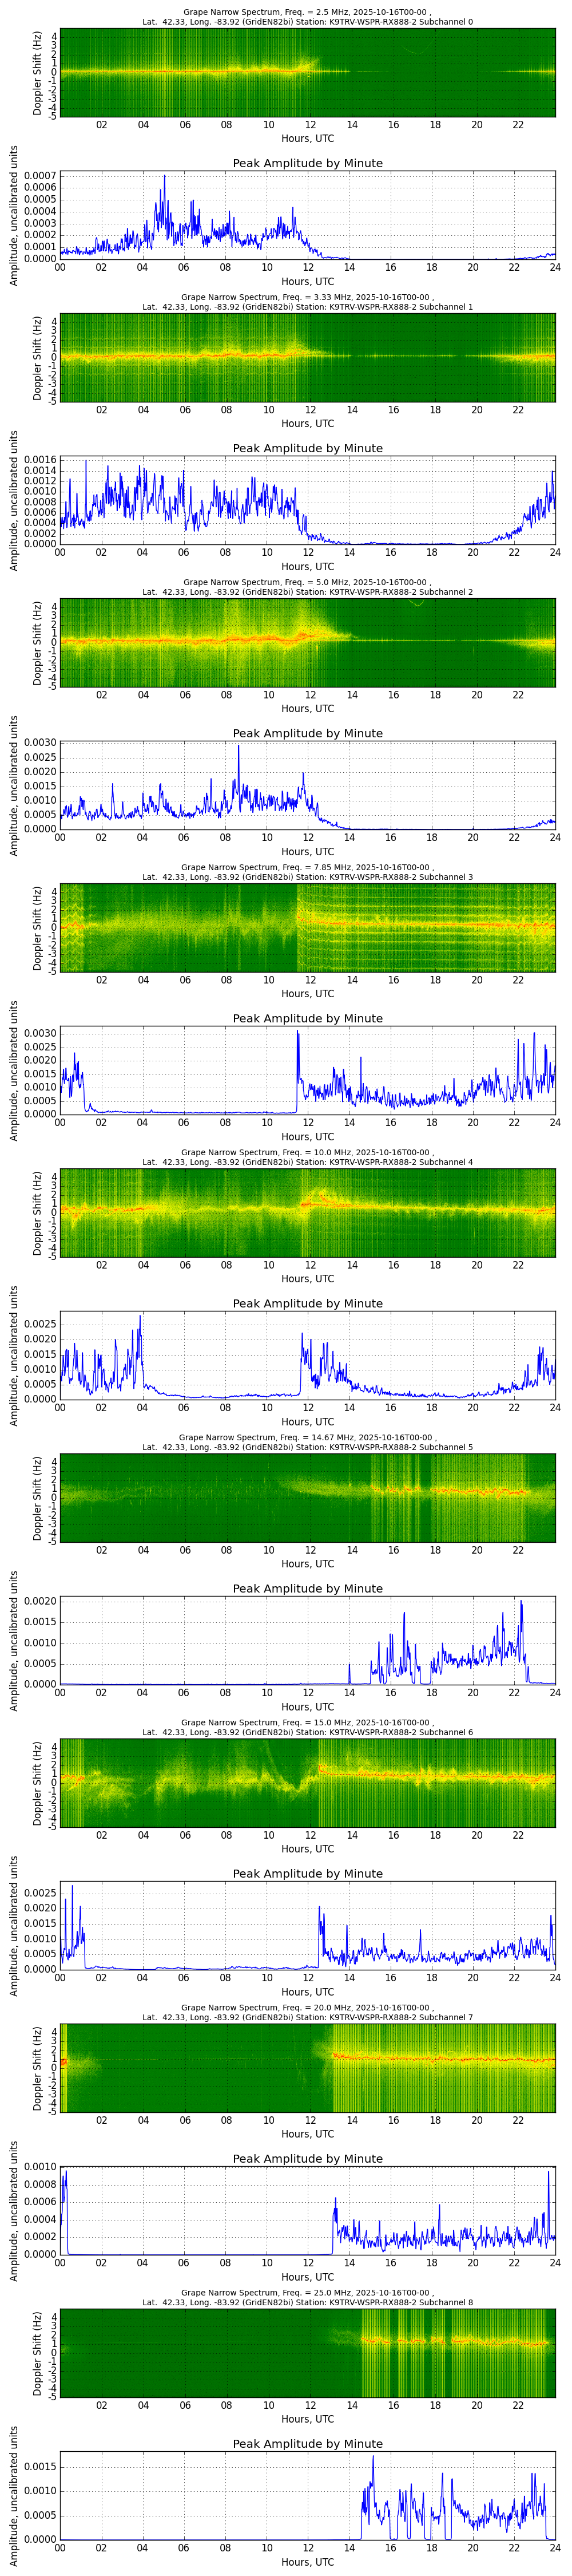Click the 10.0 MHz peak amplitude line chart

[307, 1355]
